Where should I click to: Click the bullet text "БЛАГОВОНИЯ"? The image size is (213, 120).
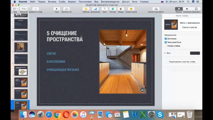(56, 62)
